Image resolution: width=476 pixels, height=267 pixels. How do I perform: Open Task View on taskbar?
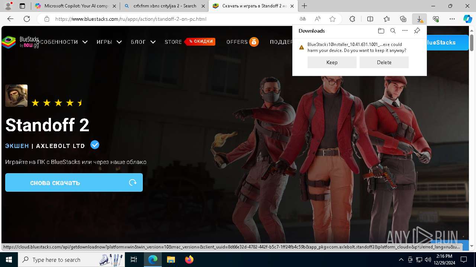coord(134,260)
